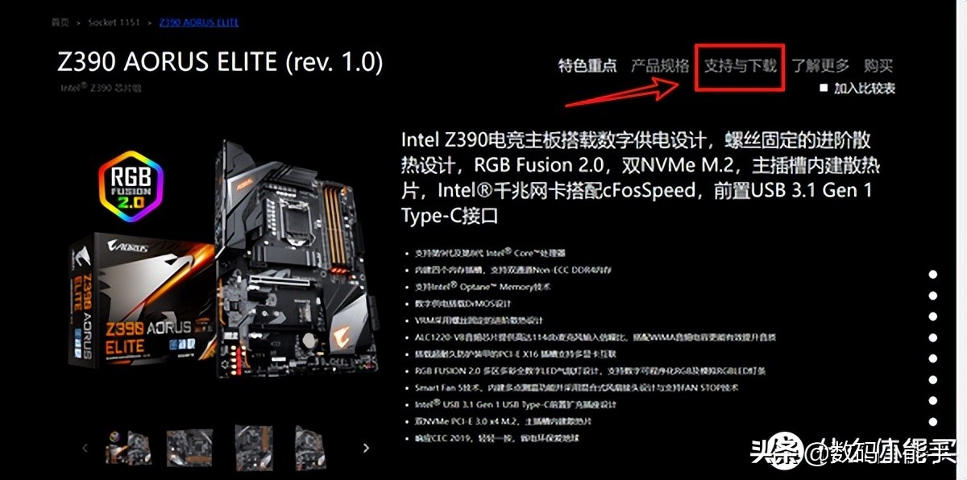This screenshot has width=967, height=480.
Task: Click the 购买 link
Action: [878, 66]
